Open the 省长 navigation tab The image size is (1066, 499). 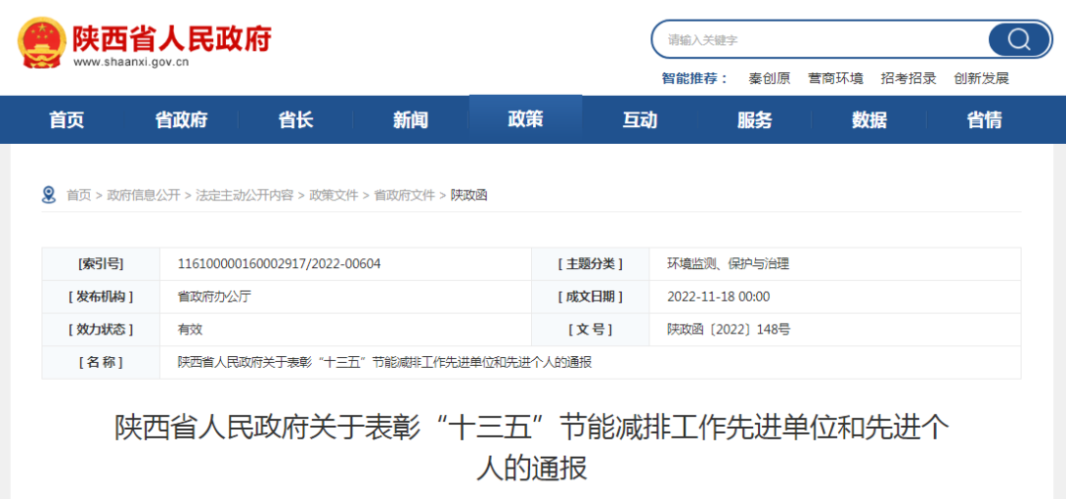(296, 120)
